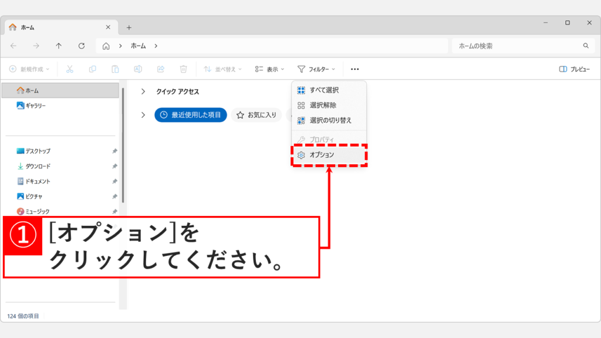Viewport: 601px width, 338px height.
Task: Toggle the プレビュー pane
Action: pos(575,69)
